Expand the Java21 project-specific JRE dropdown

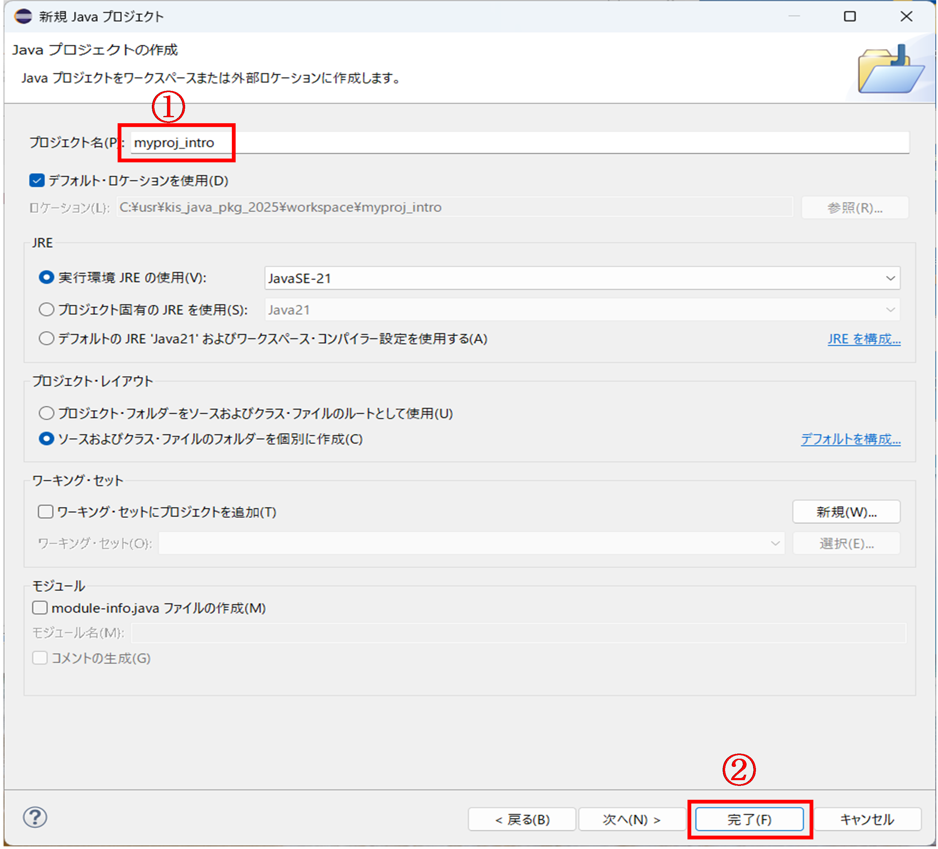(x=582, y=310)
